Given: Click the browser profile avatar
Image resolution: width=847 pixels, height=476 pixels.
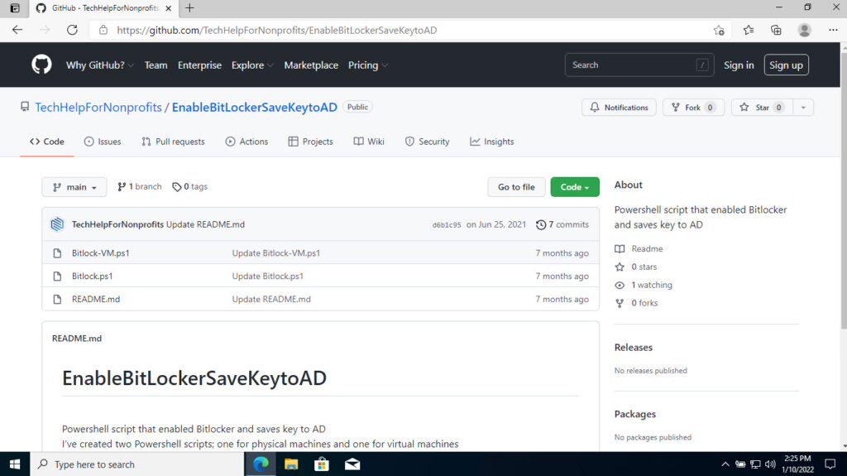Looking at the screenshot, I should click(x=804, y=31).
